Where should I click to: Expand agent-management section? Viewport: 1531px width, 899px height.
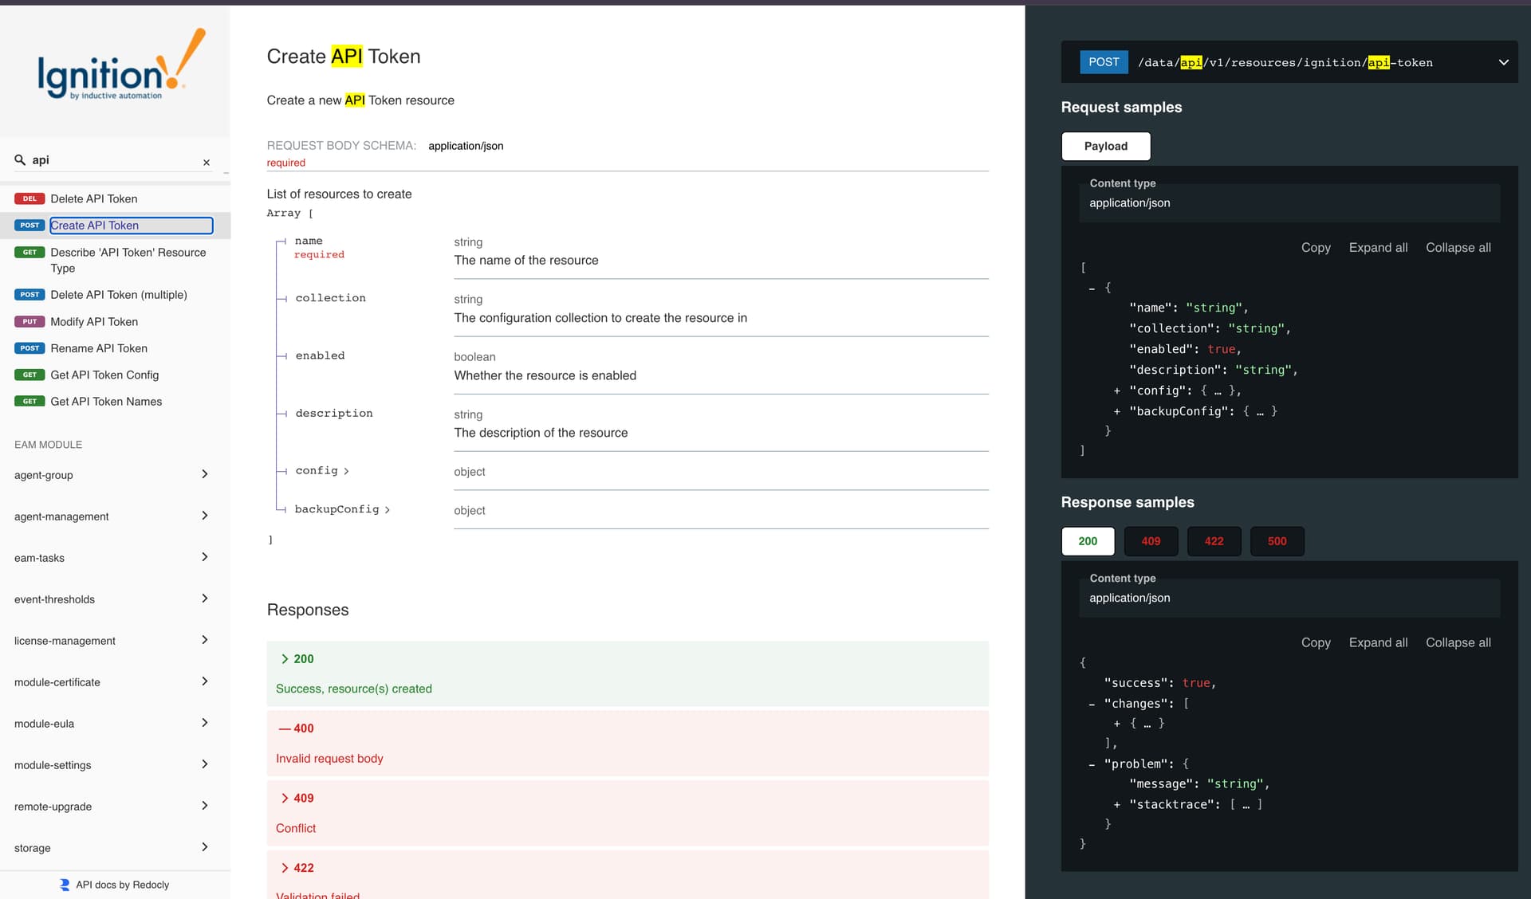click(115, 516)
